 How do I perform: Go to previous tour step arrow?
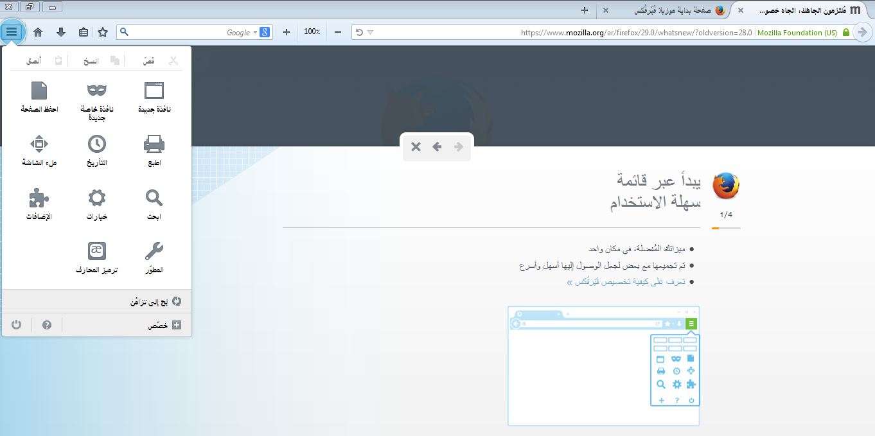pyautogui.click(x=437, y=147)
